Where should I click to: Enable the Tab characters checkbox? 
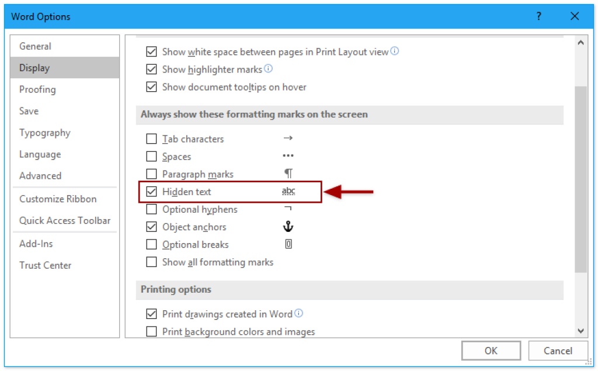(152, 138)
